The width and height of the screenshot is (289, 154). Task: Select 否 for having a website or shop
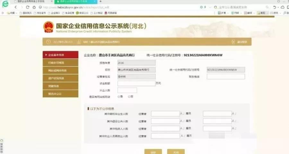[129, 96]
